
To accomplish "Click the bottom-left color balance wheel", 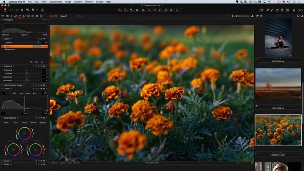I will [x=13, y=150].
